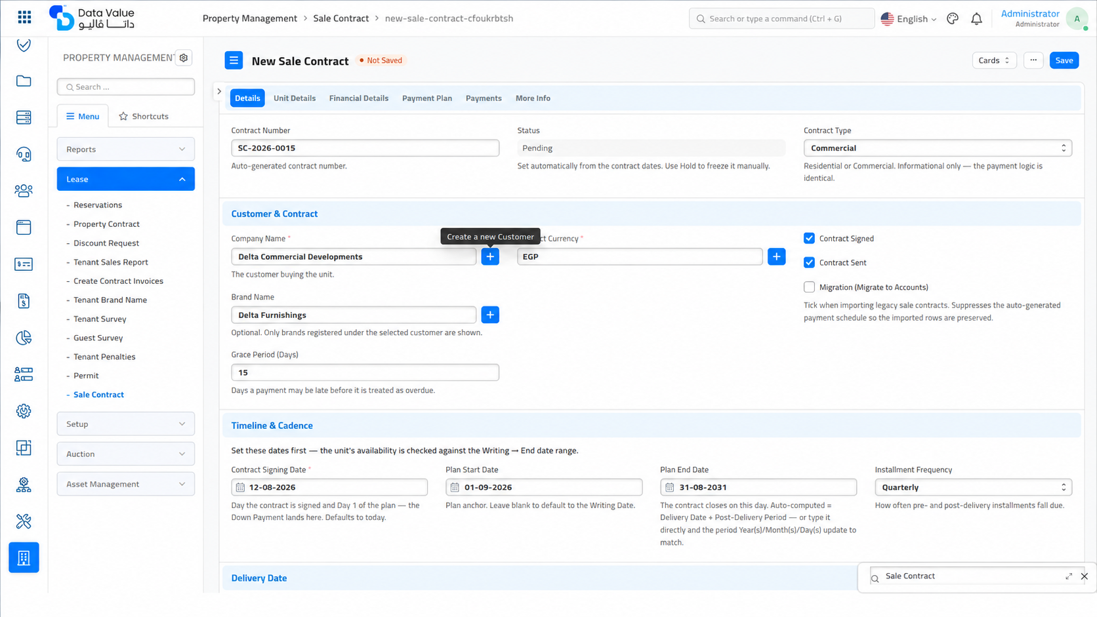Open the user list module in sidebar

point(24,374)
